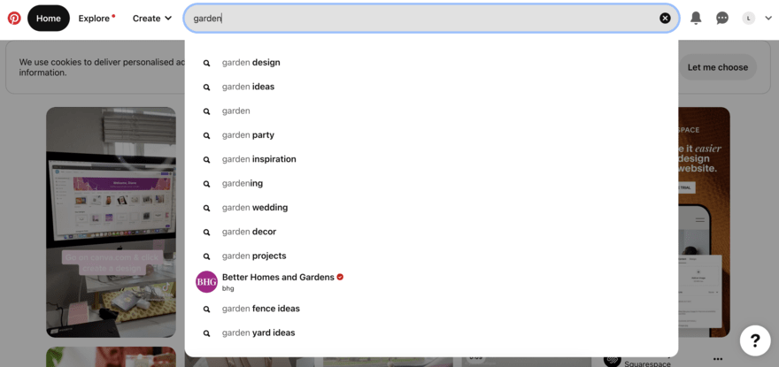Expand the Create dropdown
Viewport: 779px width, 367px height.
151,18
